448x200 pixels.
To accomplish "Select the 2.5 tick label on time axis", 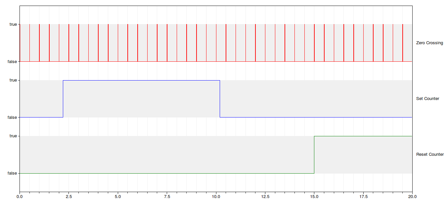I will pos(69,196).
